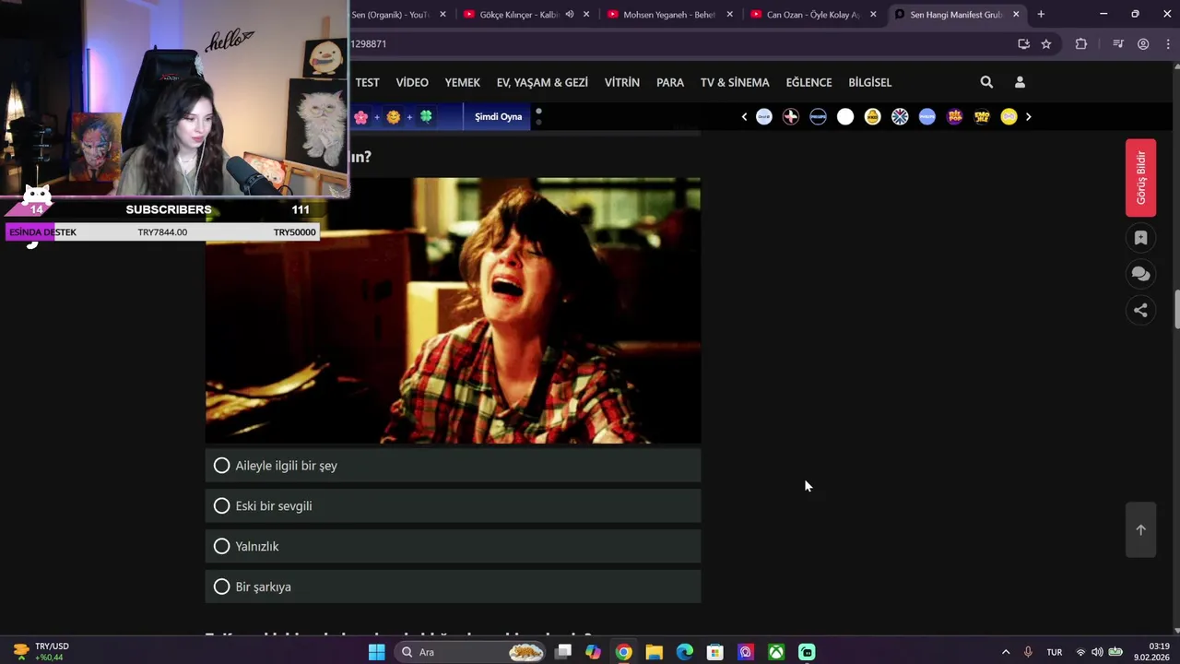Open Streamlabs app icon on taskbar

(x=807, y=652)
